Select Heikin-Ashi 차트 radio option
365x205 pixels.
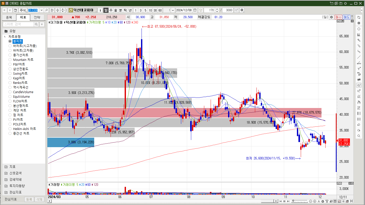click(10, 129)
